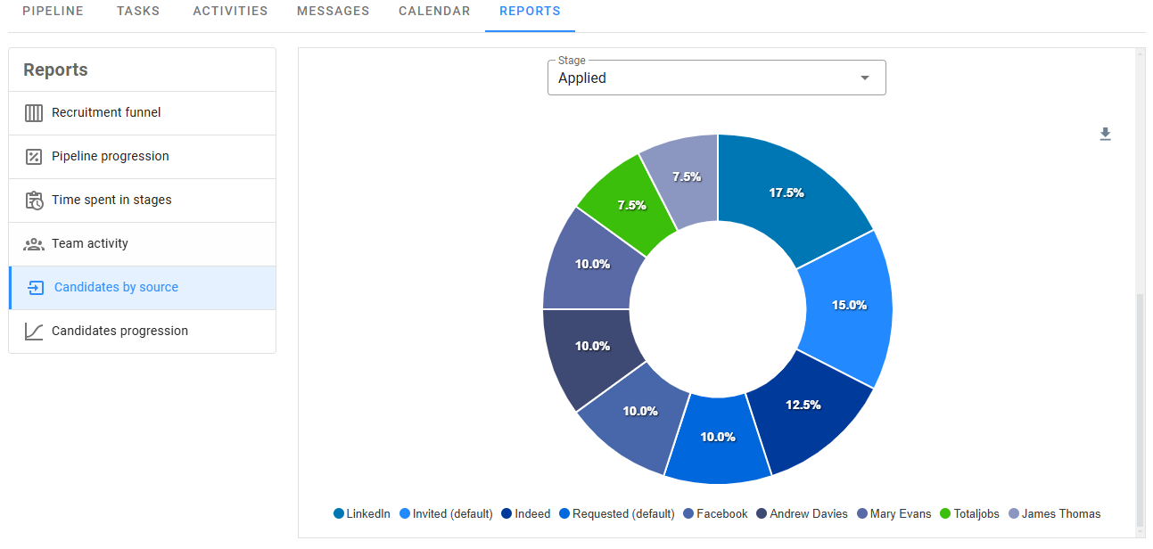Click the Stage dropdown arrow
Image resolution: width=1153 pixels, height=549 pixels.
tap(864, 78)
